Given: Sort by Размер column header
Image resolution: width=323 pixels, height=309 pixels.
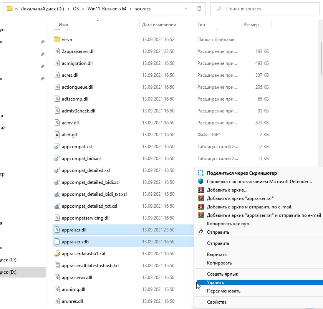Looking at the screenshot, I should click(251, 24).
